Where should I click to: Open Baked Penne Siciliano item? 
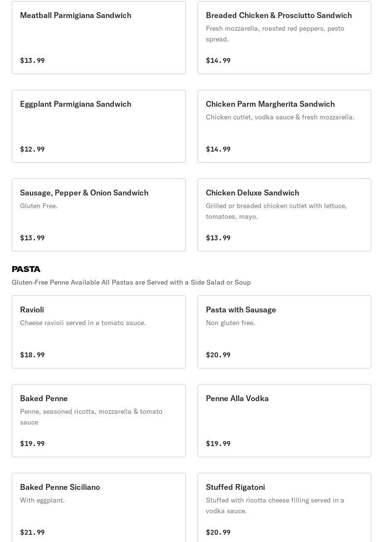(99, 507)
